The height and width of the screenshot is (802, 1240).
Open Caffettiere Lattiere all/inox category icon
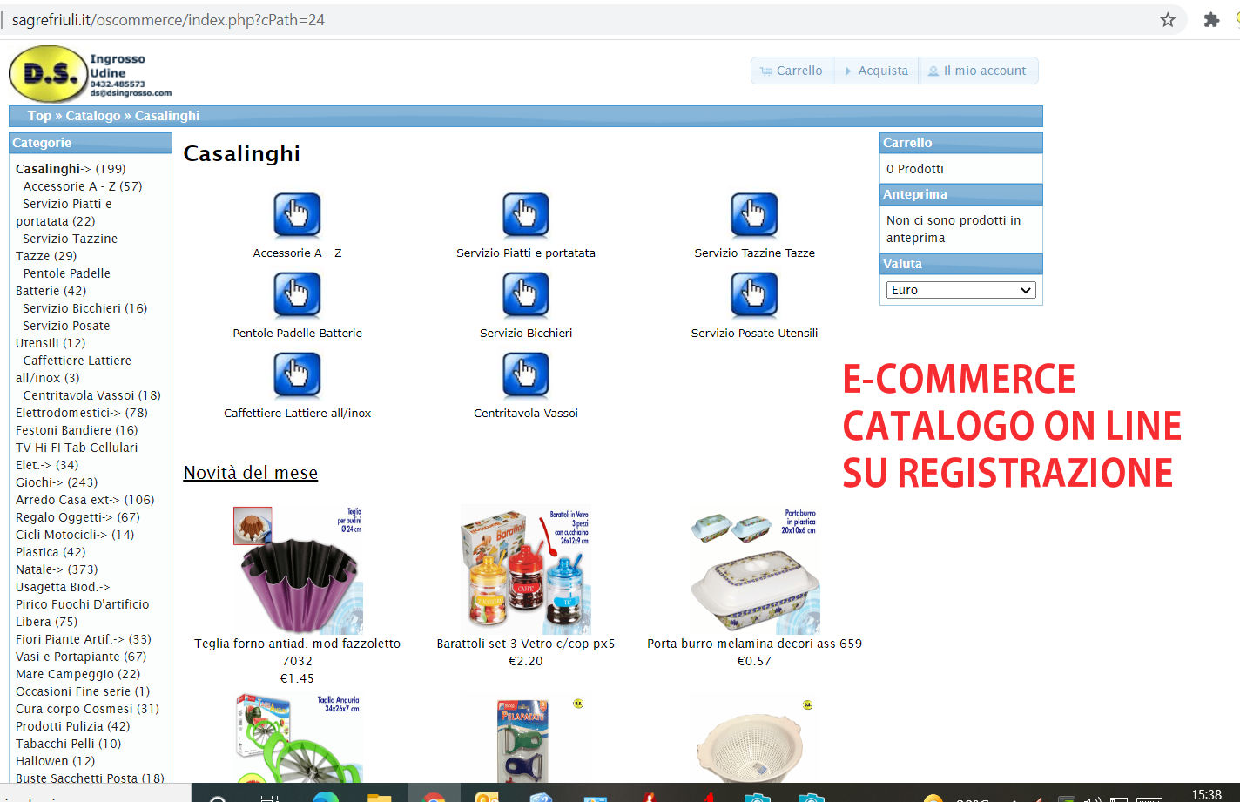click(297, 375)
